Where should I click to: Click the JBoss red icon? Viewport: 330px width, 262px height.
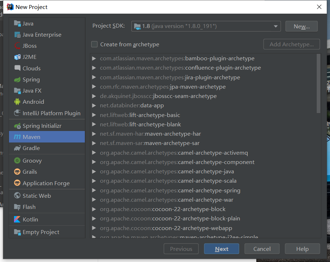click(x=17, y=46)
